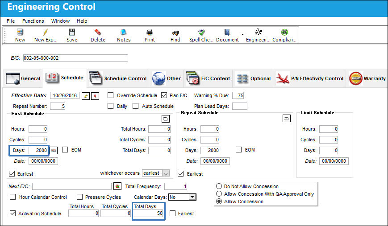Switch to the General tab

tap(23, 78)
